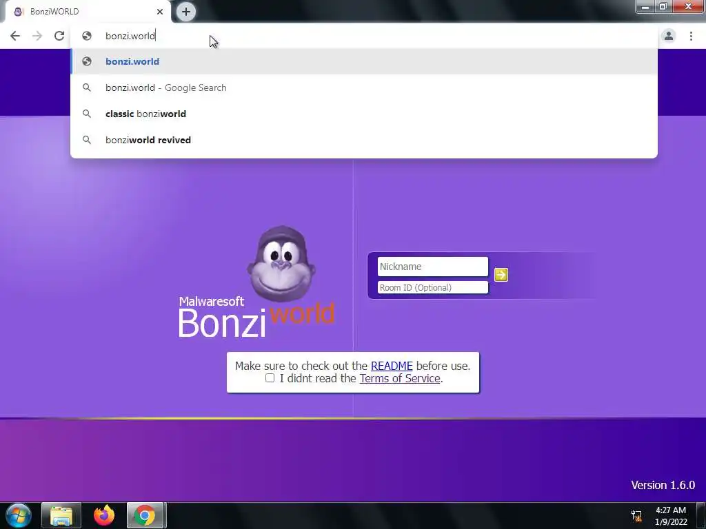The image size is (706, 529).
Task: Select the BonziWORLD browser tab
Action: pyautogui.click(x=88, y=12)
